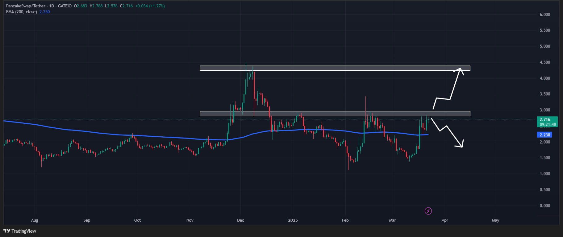Screen dimensions: 563x237
Task: Click the 3.500 price axis label
Action: tap(545, 94)
